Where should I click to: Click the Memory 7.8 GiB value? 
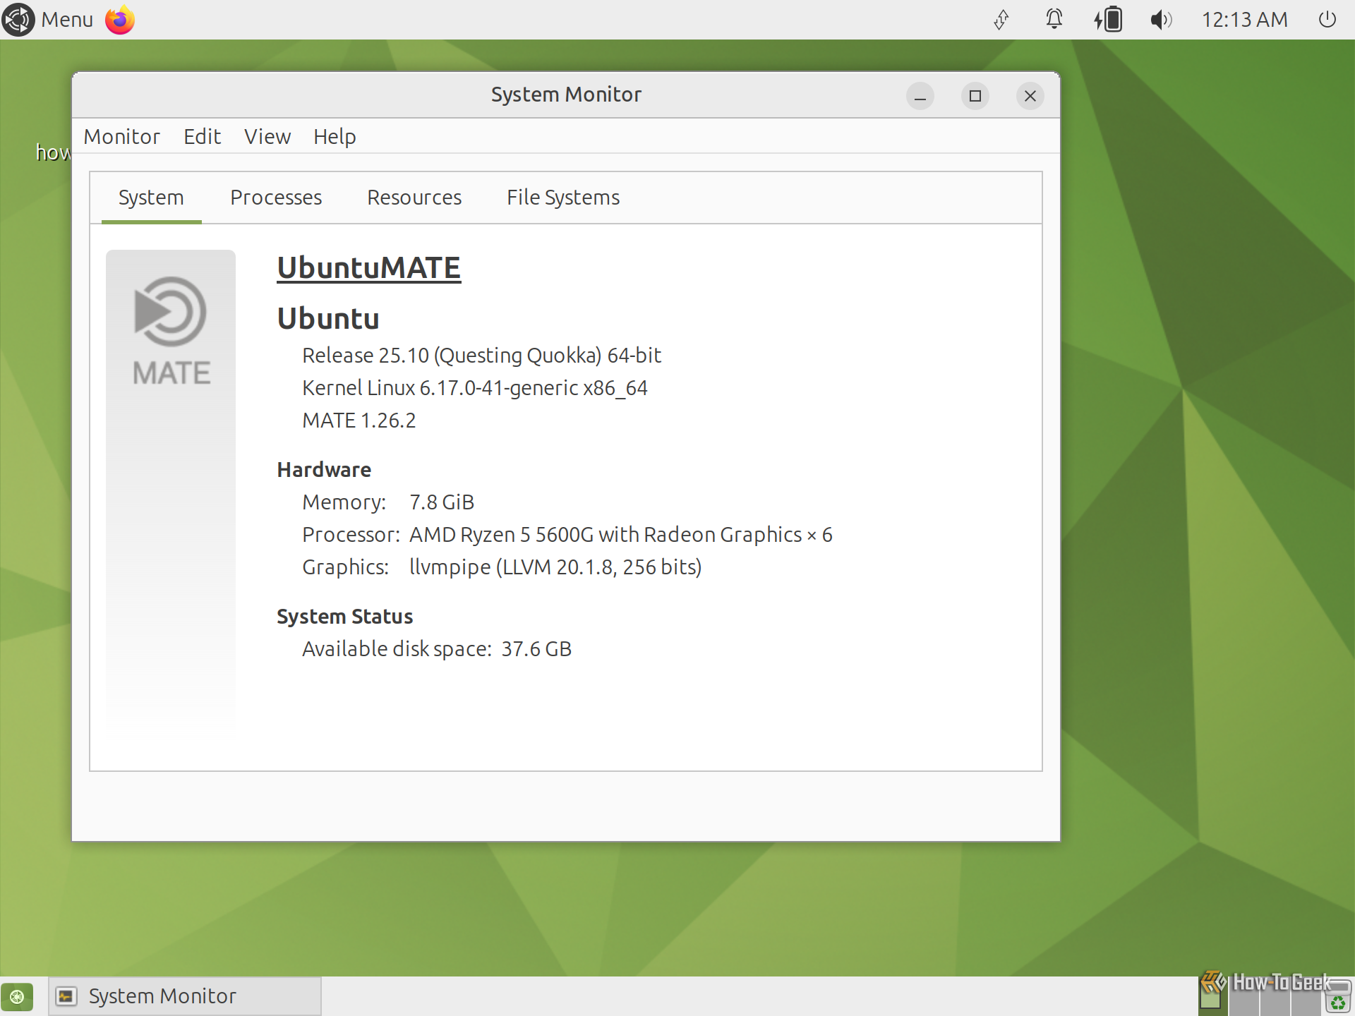[442, 502]
